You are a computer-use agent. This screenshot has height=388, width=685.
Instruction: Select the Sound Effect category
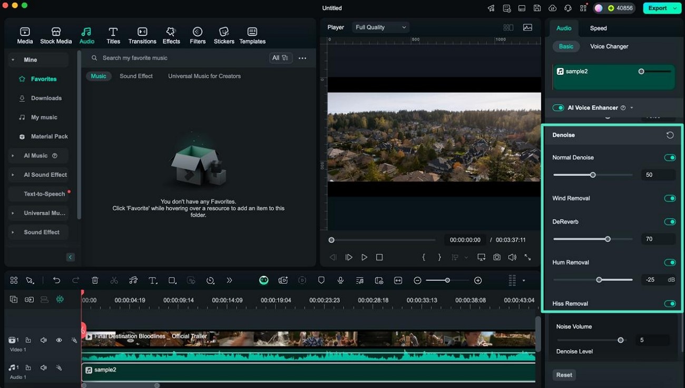[136, 76]
